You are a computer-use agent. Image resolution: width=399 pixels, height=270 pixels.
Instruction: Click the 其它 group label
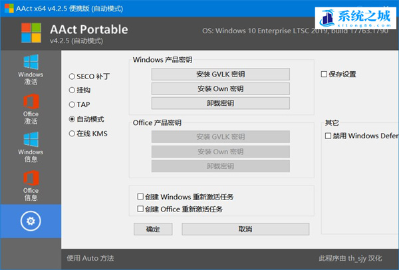tap(332, 123)
